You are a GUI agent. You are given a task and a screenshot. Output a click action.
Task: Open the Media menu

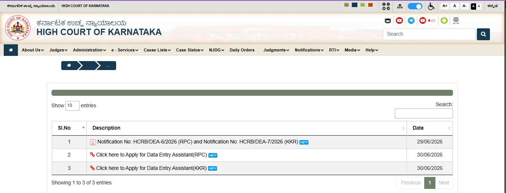(352, 50)
